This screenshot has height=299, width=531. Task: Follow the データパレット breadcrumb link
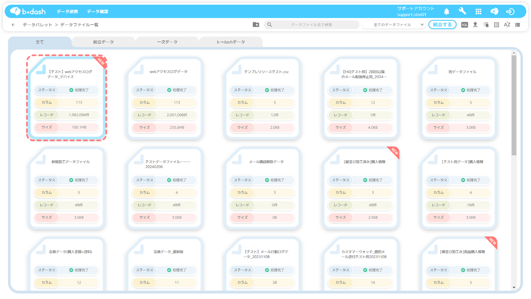pos(38,25)
